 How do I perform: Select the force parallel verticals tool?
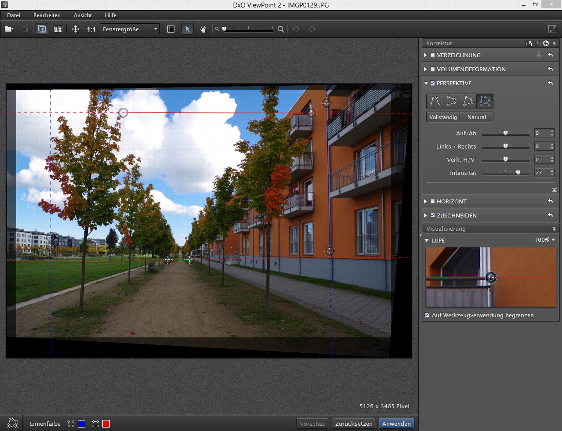coord(434,101)
